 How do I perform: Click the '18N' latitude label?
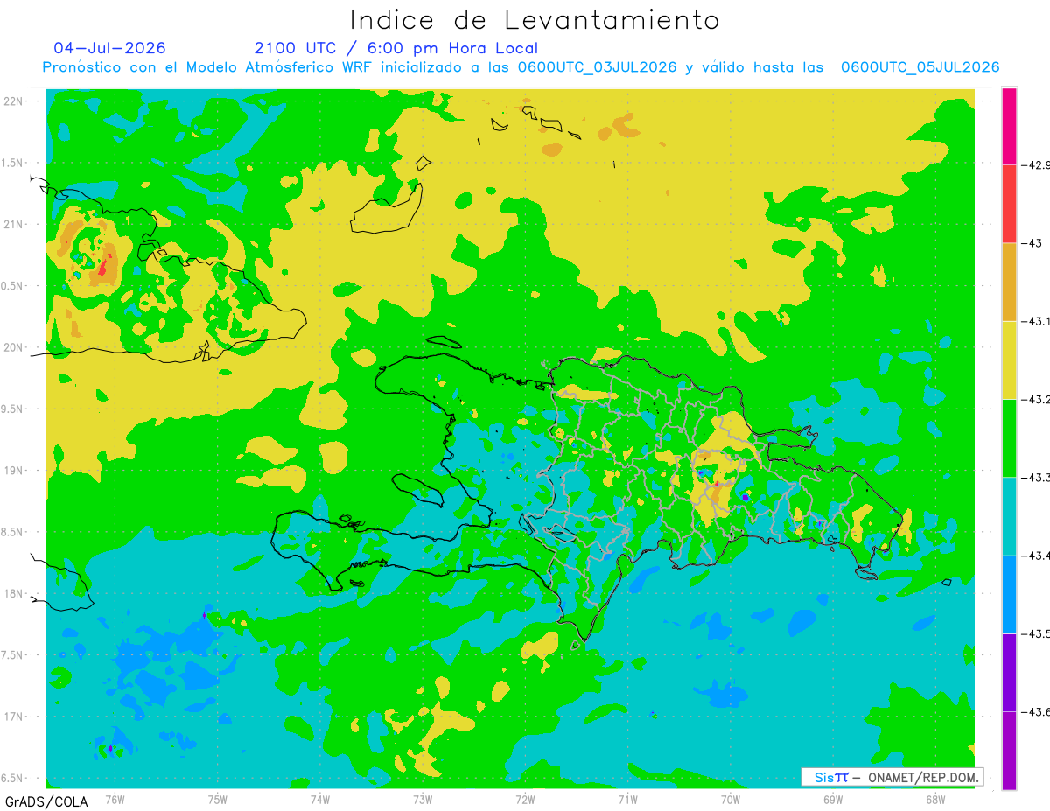pos(15,593)
